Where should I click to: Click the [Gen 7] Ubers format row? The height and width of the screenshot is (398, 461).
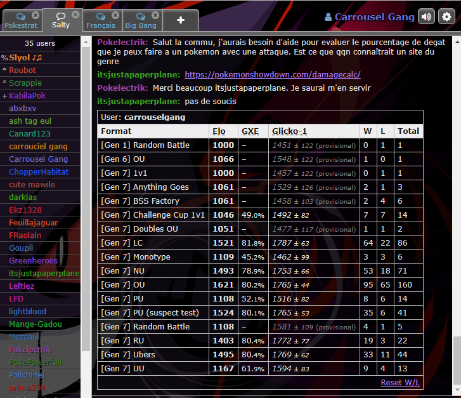tap(260, 355)
